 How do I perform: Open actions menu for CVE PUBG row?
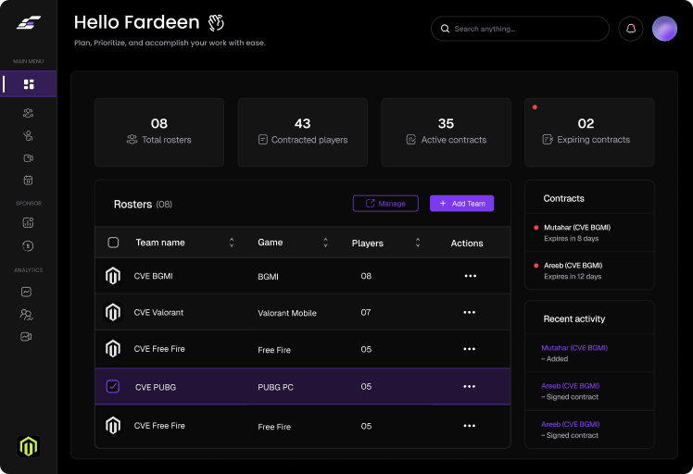(470, 386)
